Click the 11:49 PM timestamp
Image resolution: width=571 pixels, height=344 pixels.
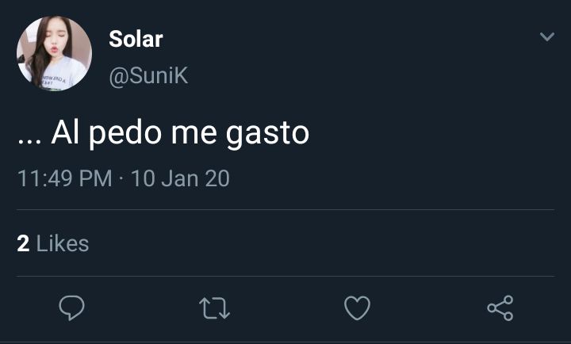64,178
